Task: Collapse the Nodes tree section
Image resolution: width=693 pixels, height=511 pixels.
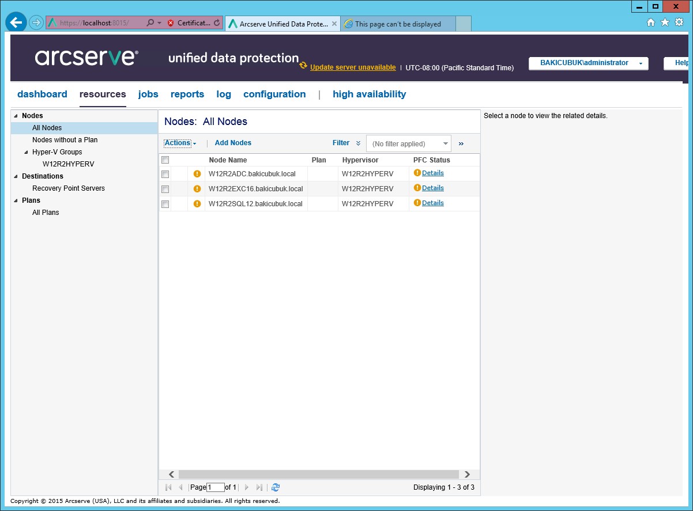Action: (x=16, y=116)
